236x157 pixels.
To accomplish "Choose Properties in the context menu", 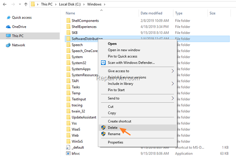I will pyautogui.click(x=137, y=142).
